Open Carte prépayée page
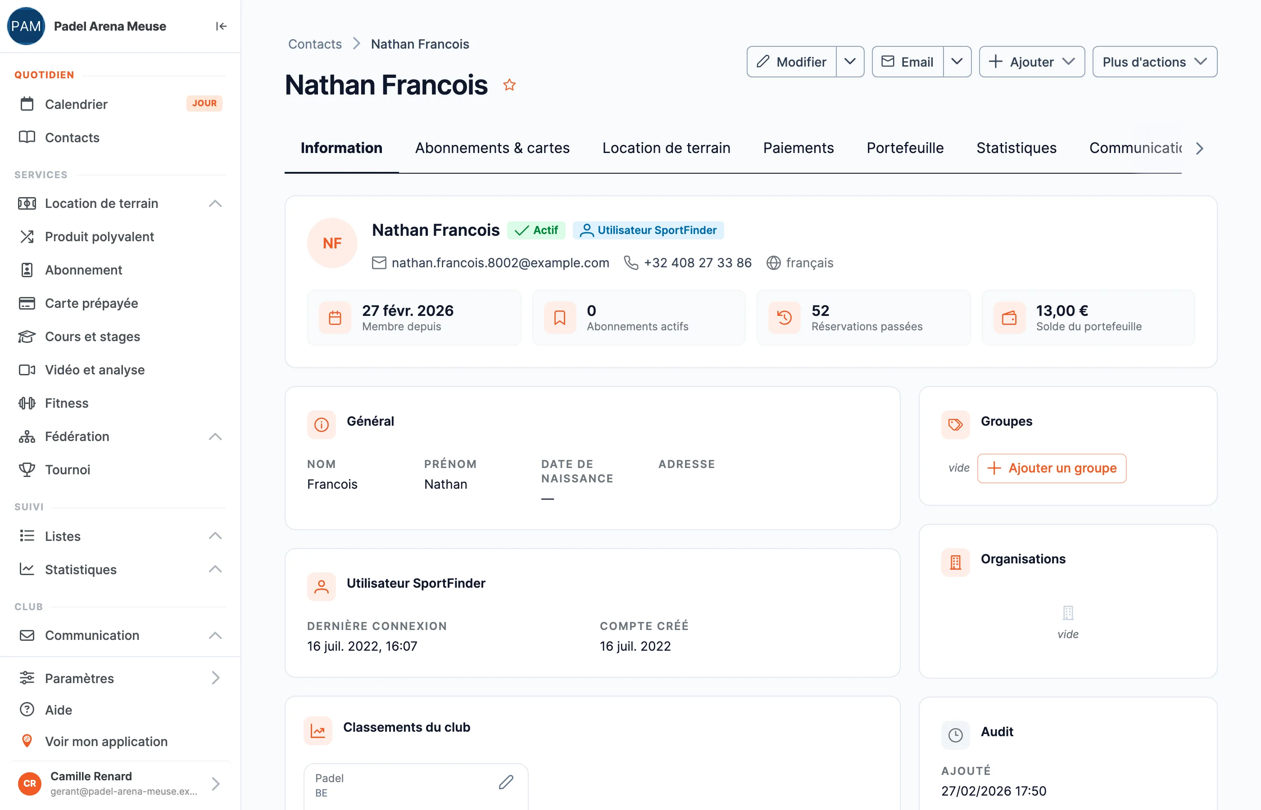 121,303
